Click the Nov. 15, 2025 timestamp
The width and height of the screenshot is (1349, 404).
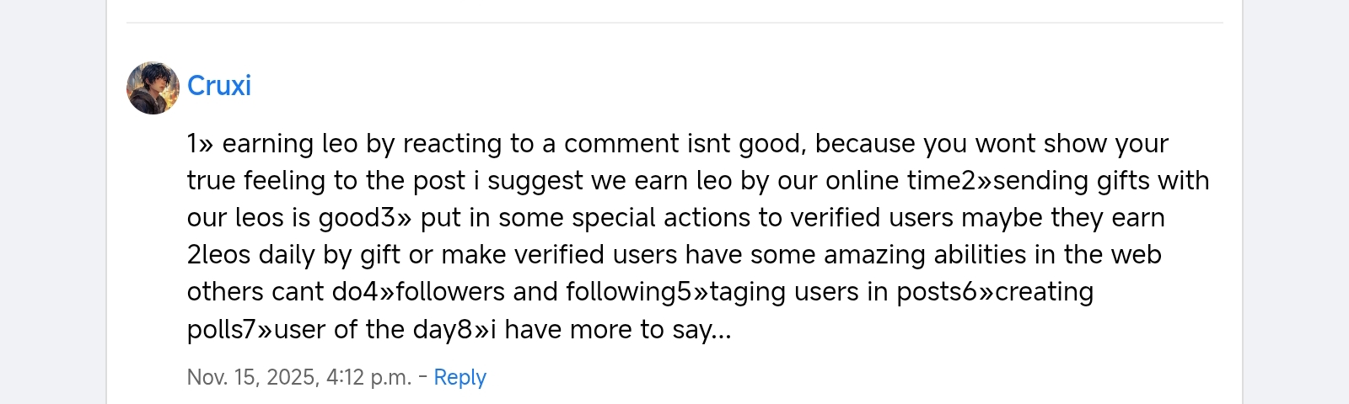(253, 377)
